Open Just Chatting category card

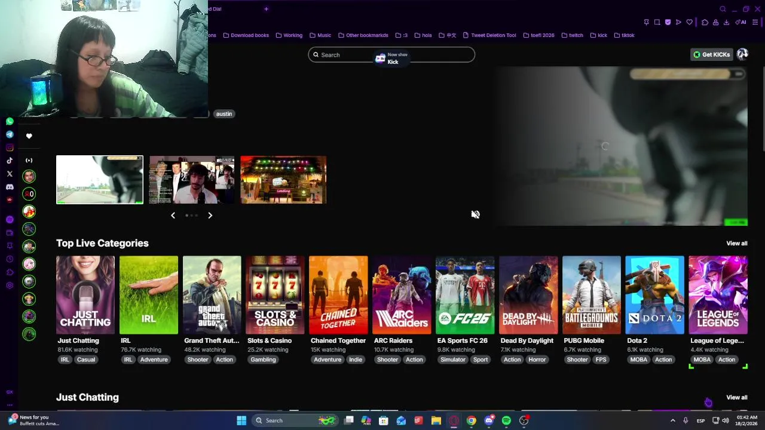[85, 295]
